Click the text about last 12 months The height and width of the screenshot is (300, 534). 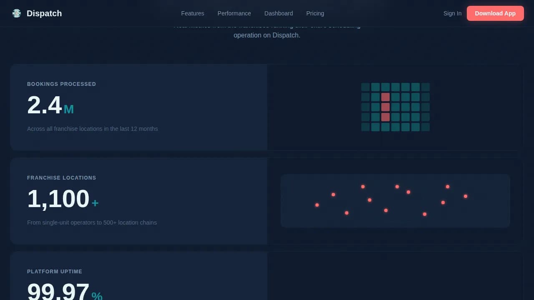(x=93, y=129)
